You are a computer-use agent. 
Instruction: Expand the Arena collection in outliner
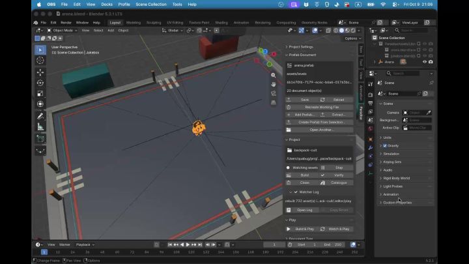374,62
